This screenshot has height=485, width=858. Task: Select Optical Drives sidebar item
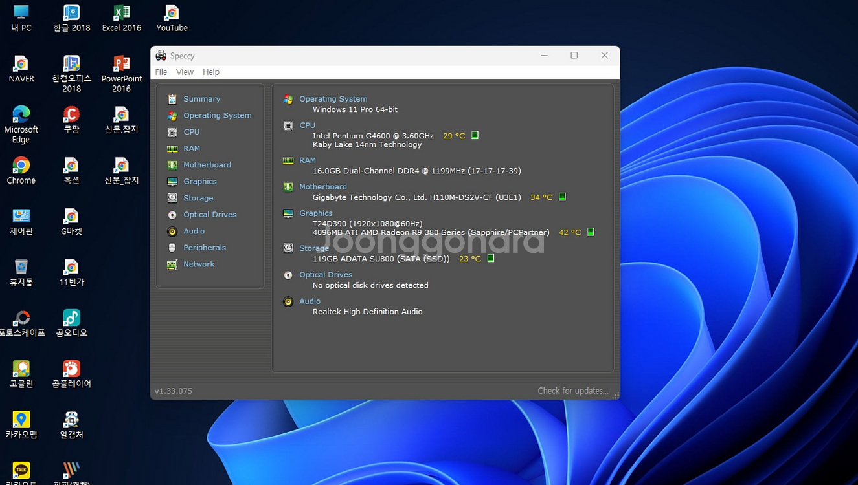coord(209,215)
